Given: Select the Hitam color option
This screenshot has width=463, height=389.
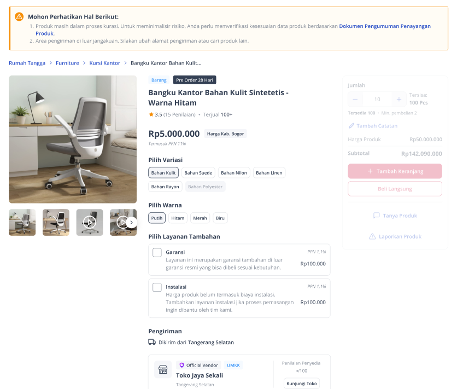Looking at the screenshot, I should click(178, 218).
